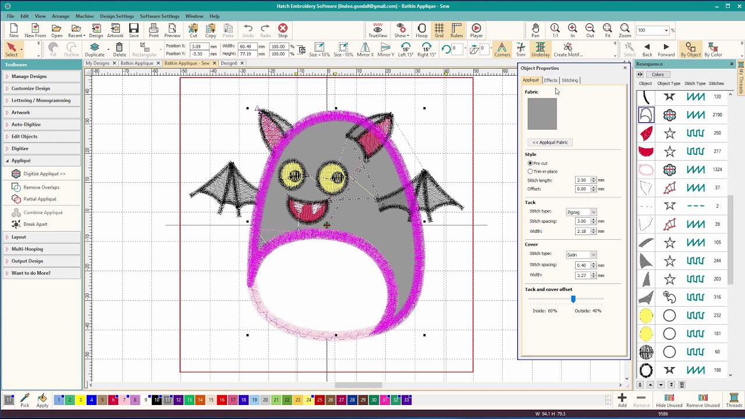Select the Pan tool
This screenshot has width=745, height=419.
pyautogui.click(x=535, y=31)
